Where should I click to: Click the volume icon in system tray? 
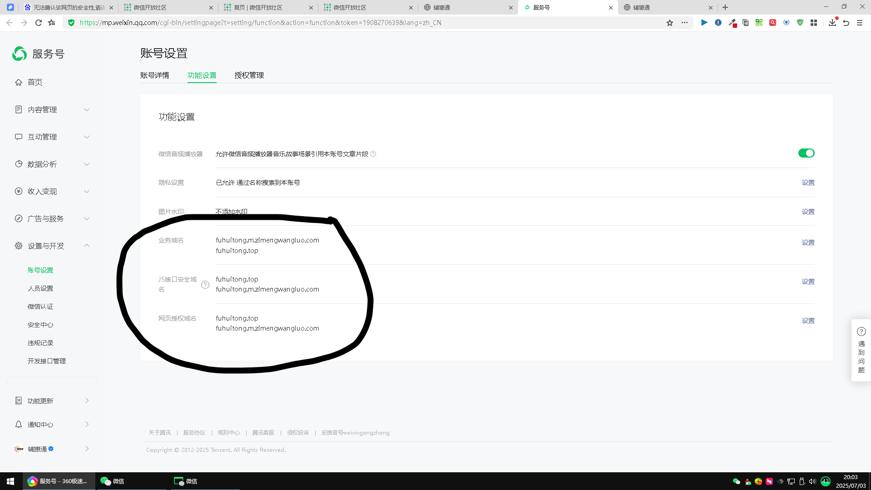[x=812, y=481]
